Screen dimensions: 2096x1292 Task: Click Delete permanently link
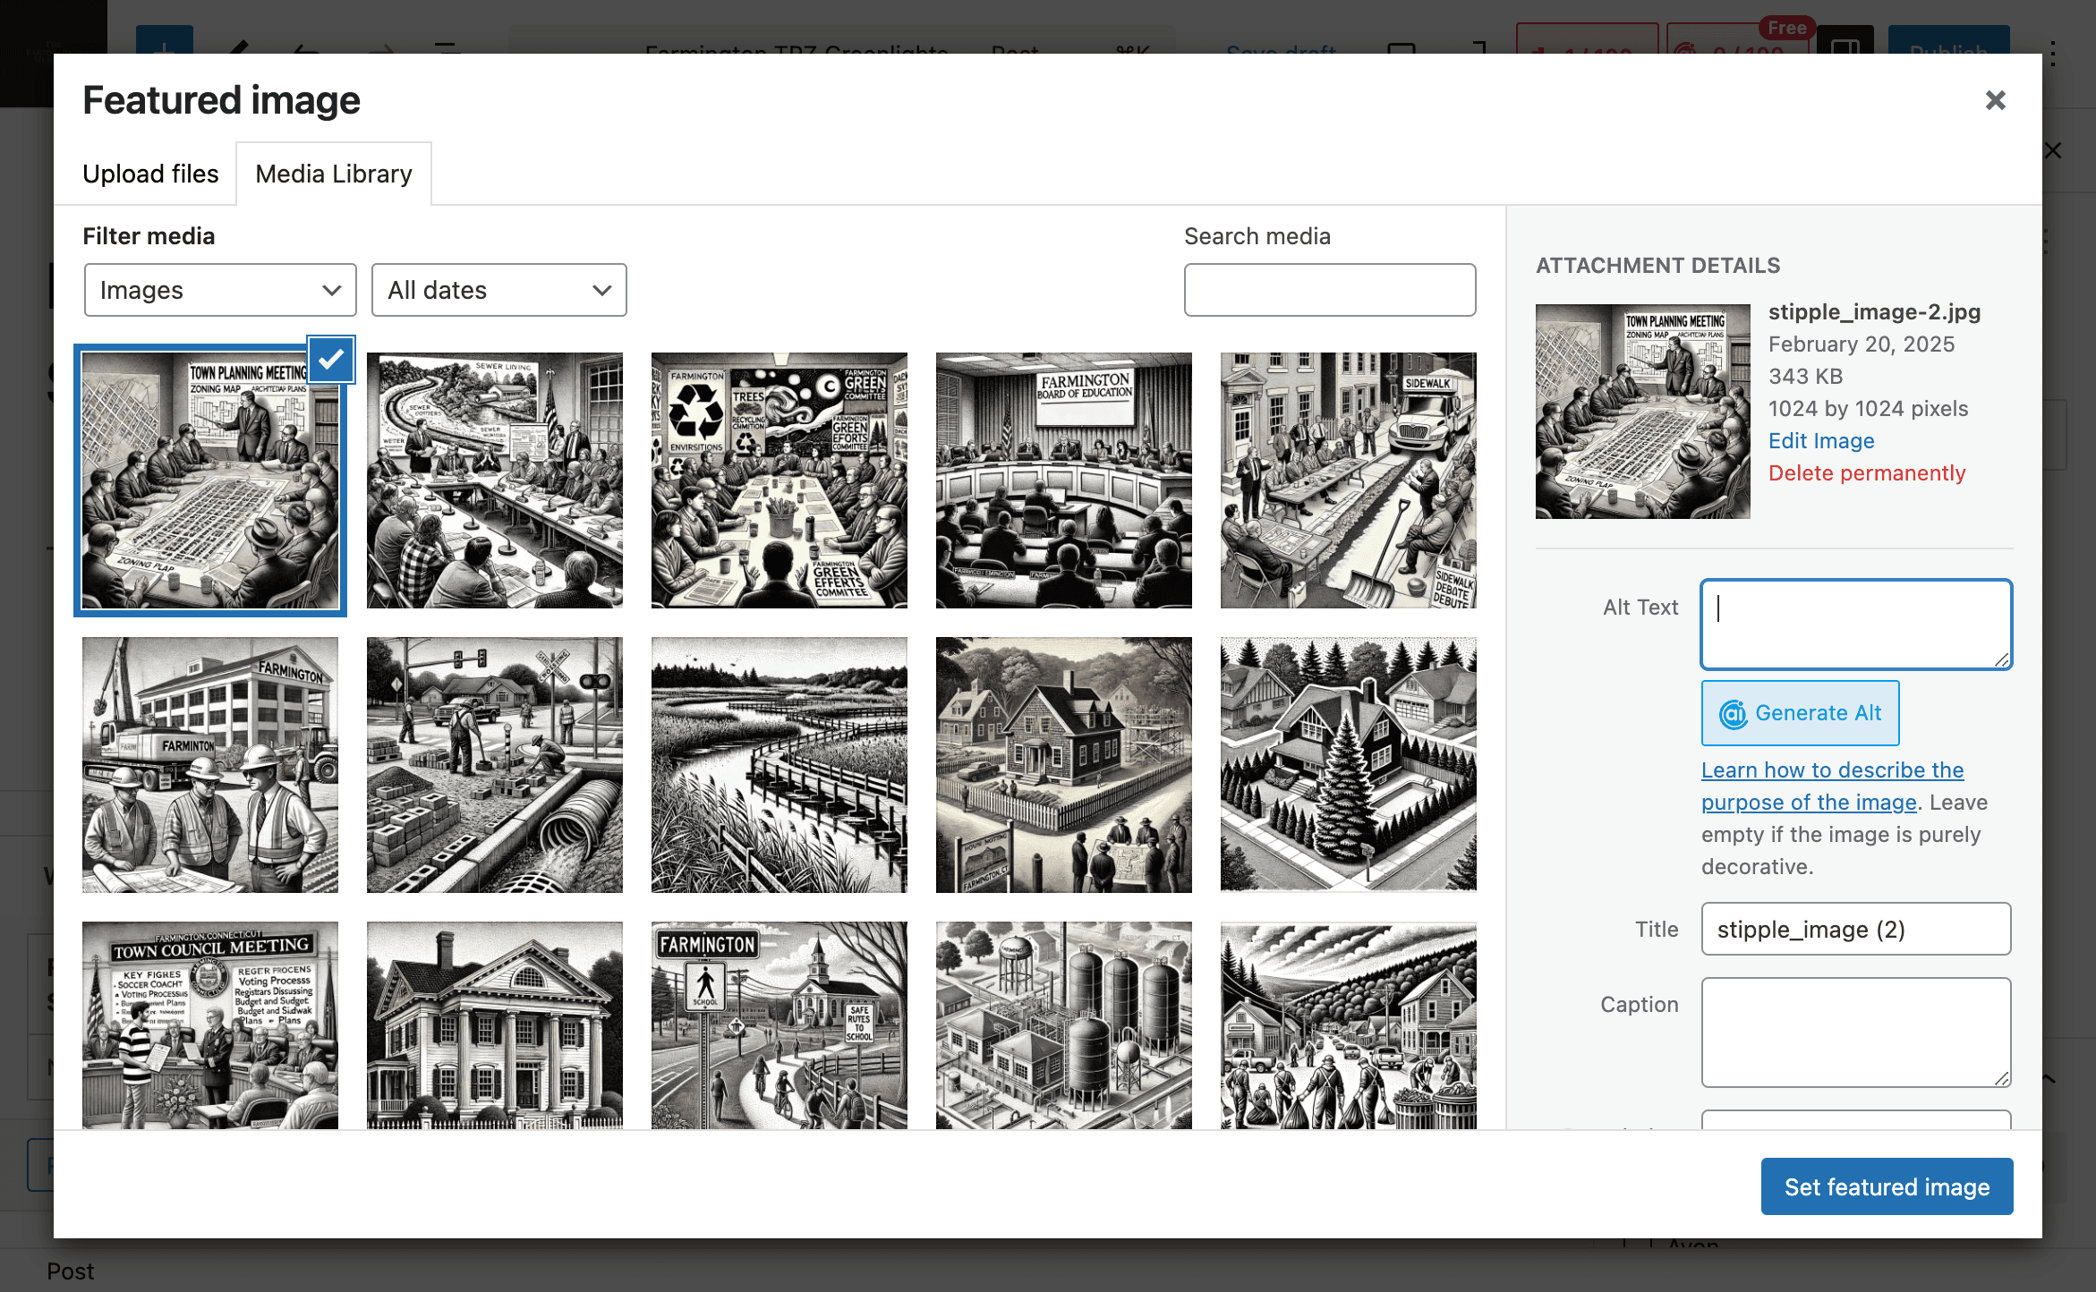1867,473
